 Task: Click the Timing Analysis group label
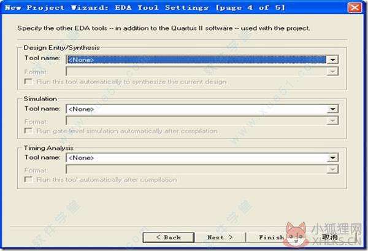click(x=48, y=148)
